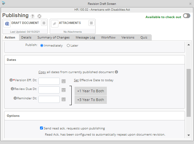The width and height of the screenshot is (194, 144).
Task: Click the +1 Year To Both button
Action: (x=91, y=91)
